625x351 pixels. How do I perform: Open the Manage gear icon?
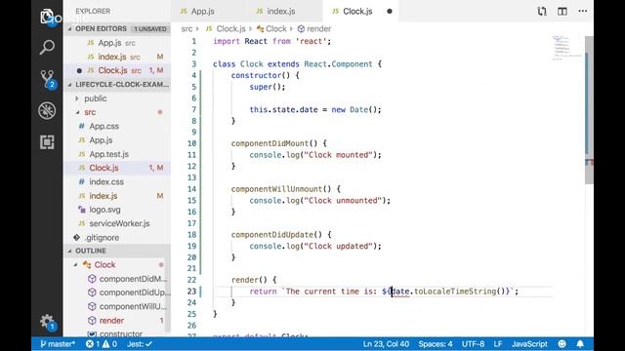click(x=48, y=322)
